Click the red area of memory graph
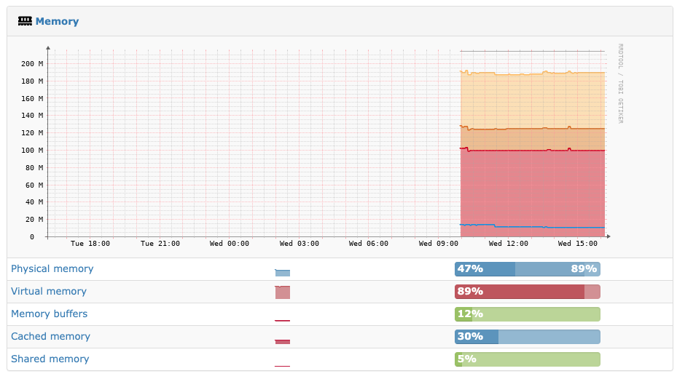 (x=533, y=190)
